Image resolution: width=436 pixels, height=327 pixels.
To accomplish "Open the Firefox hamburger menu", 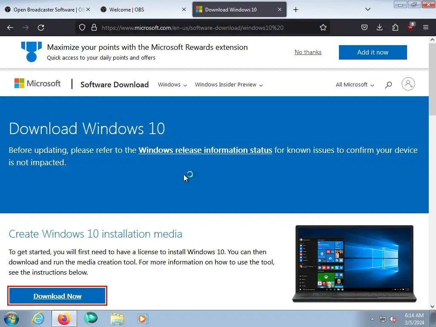I will [426, 27].
